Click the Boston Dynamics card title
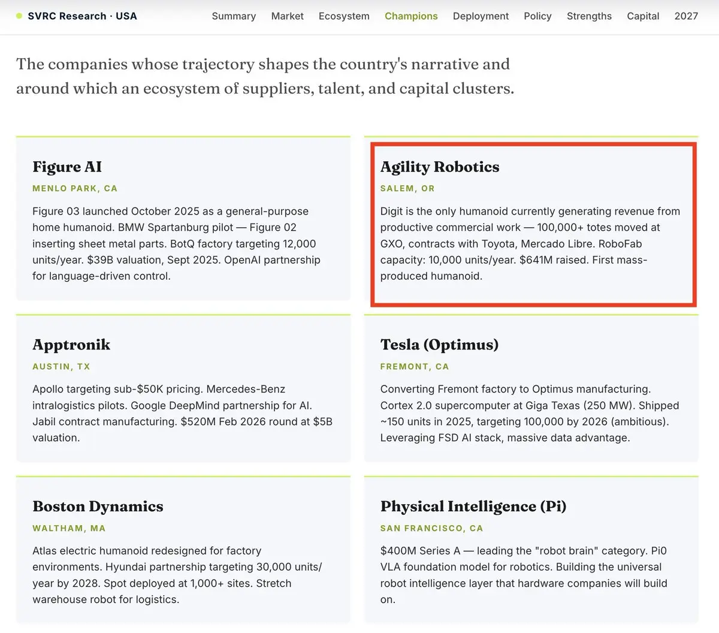The width and height of the screenshot is (719, 633). 98,507
